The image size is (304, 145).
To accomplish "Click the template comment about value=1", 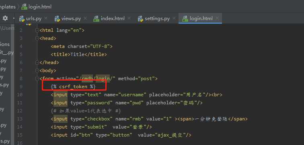I will 86,111.
